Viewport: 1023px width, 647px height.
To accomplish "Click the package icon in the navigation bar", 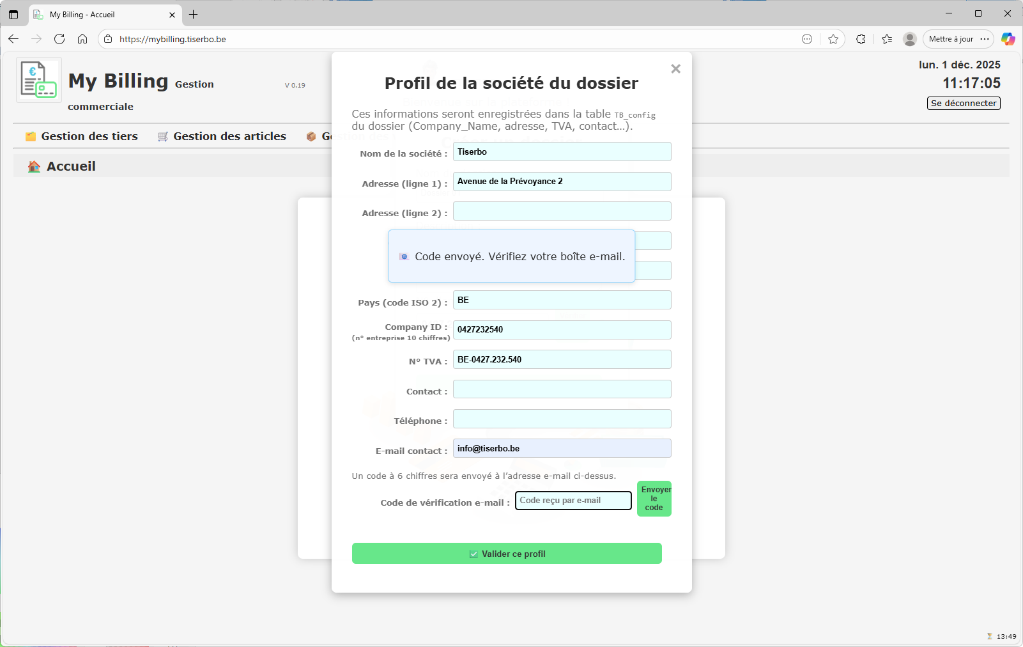I will click(x=312, y=136).
